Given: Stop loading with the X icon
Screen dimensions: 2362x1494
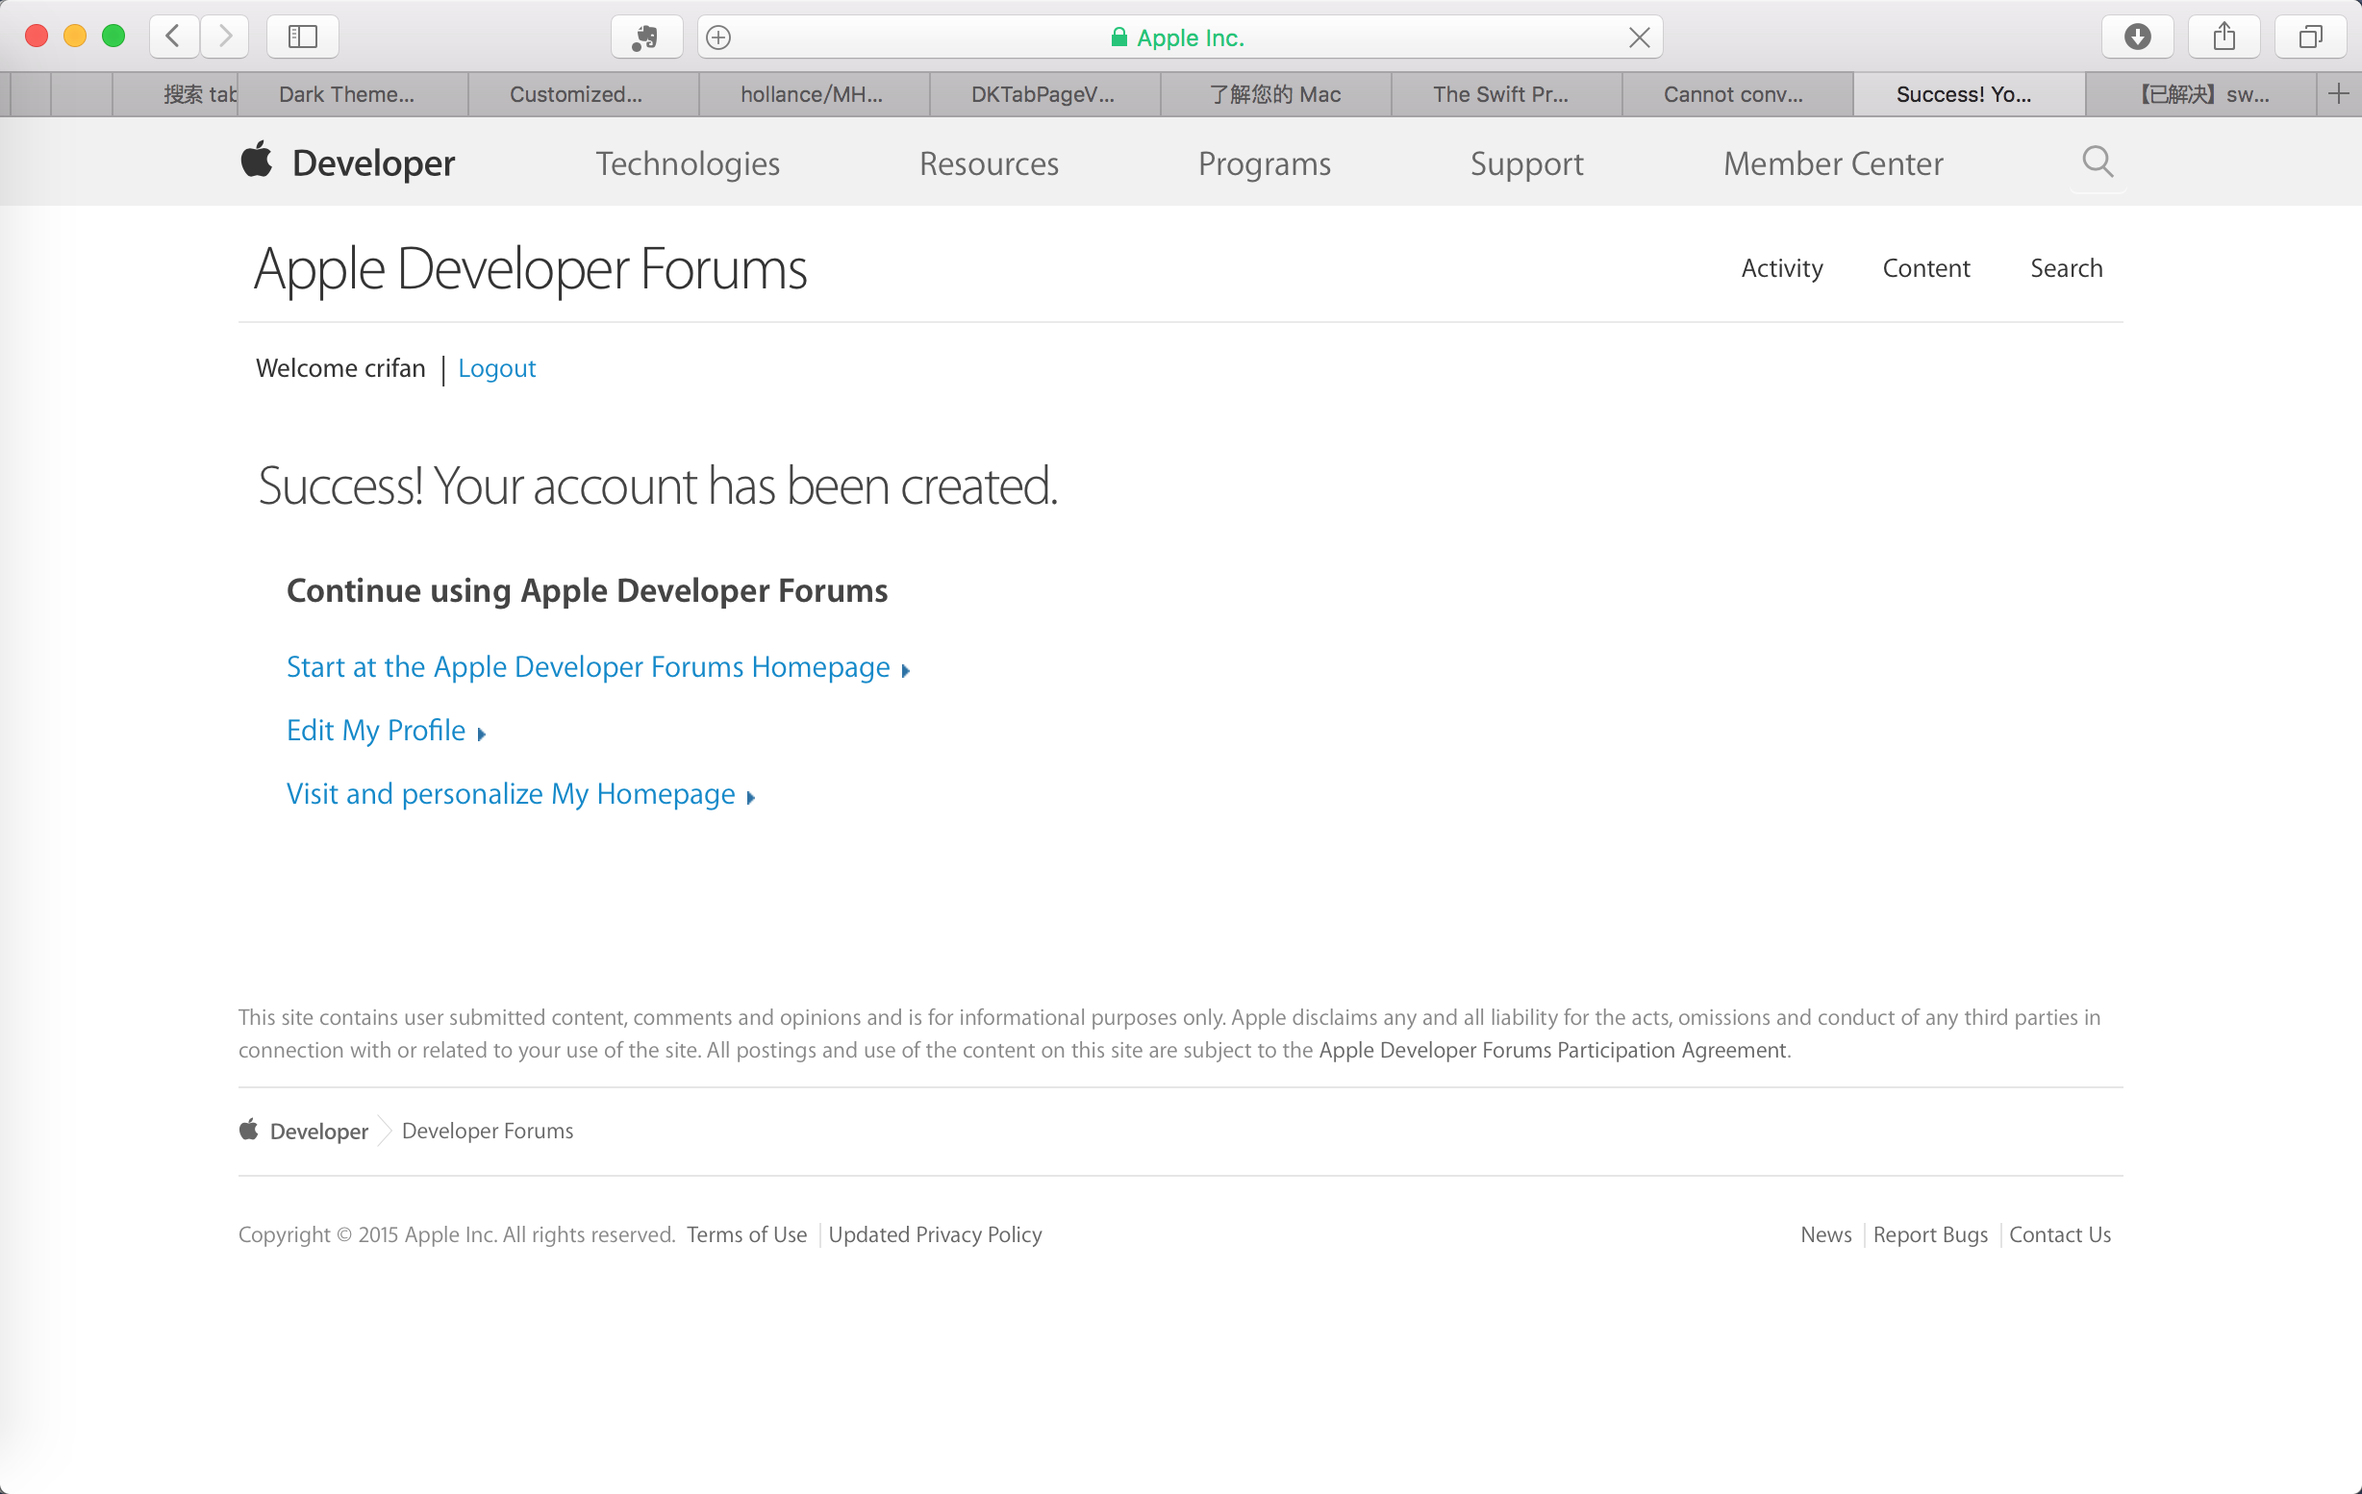Looking at the screenshot, I should [x=1639, y=37].
